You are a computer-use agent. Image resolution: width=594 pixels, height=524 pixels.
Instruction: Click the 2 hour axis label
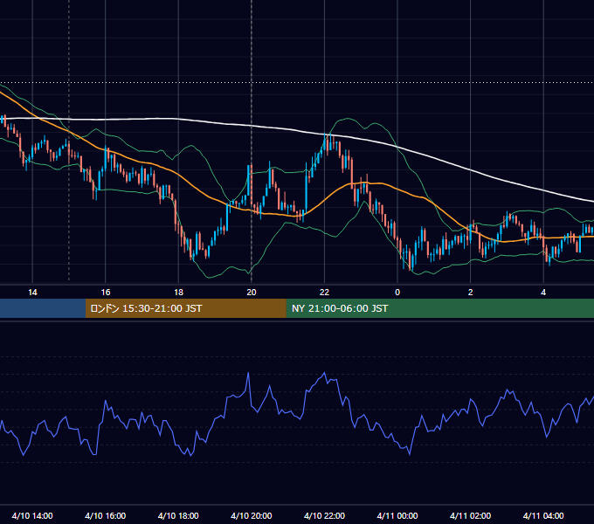(x=471, y=293)
